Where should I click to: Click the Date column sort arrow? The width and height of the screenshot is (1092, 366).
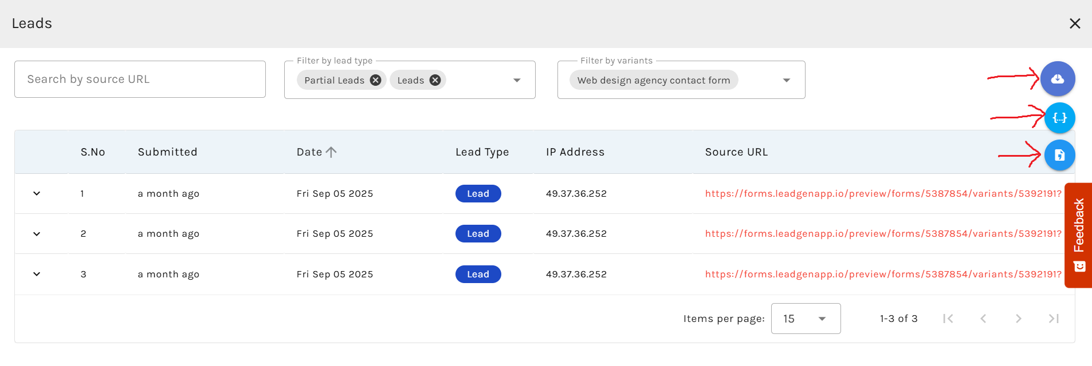point(331,152)
